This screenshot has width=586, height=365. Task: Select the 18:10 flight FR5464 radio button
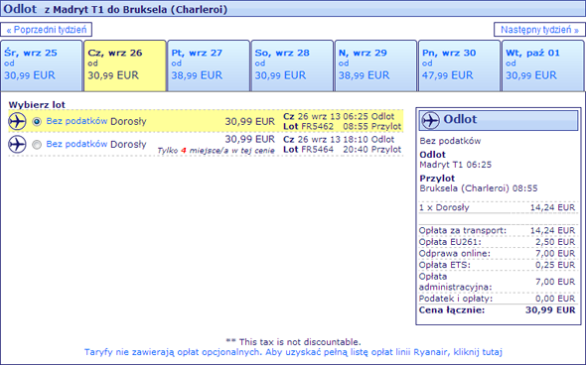[x=37, y=145]
